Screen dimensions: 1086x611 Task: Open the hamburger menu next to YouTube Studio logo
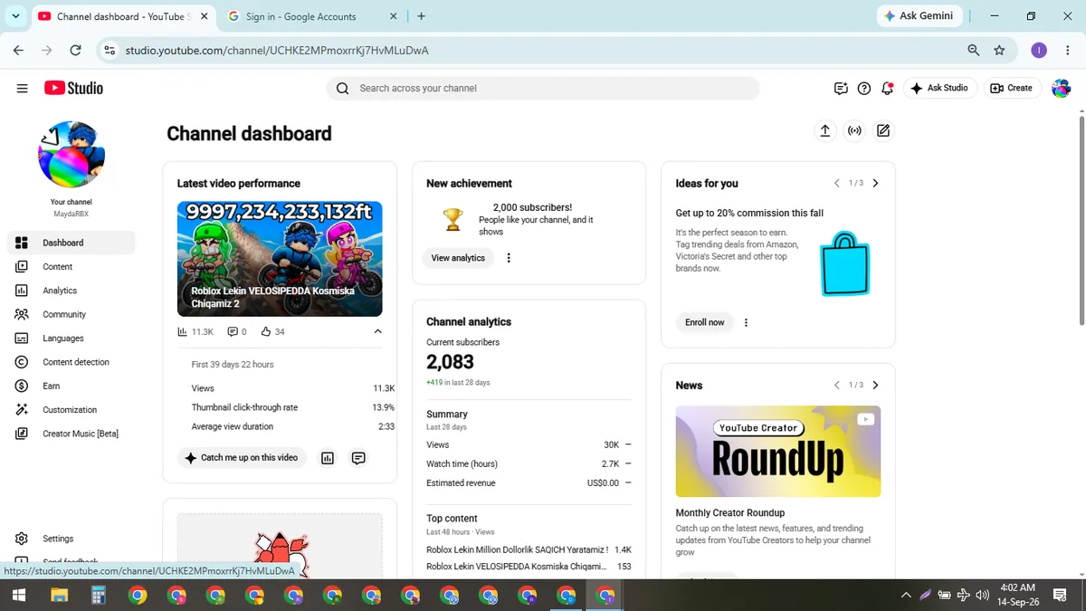22,88
